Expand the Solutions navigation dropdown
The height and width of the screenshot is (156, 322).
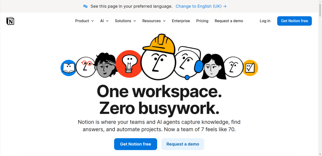[125, 21]
